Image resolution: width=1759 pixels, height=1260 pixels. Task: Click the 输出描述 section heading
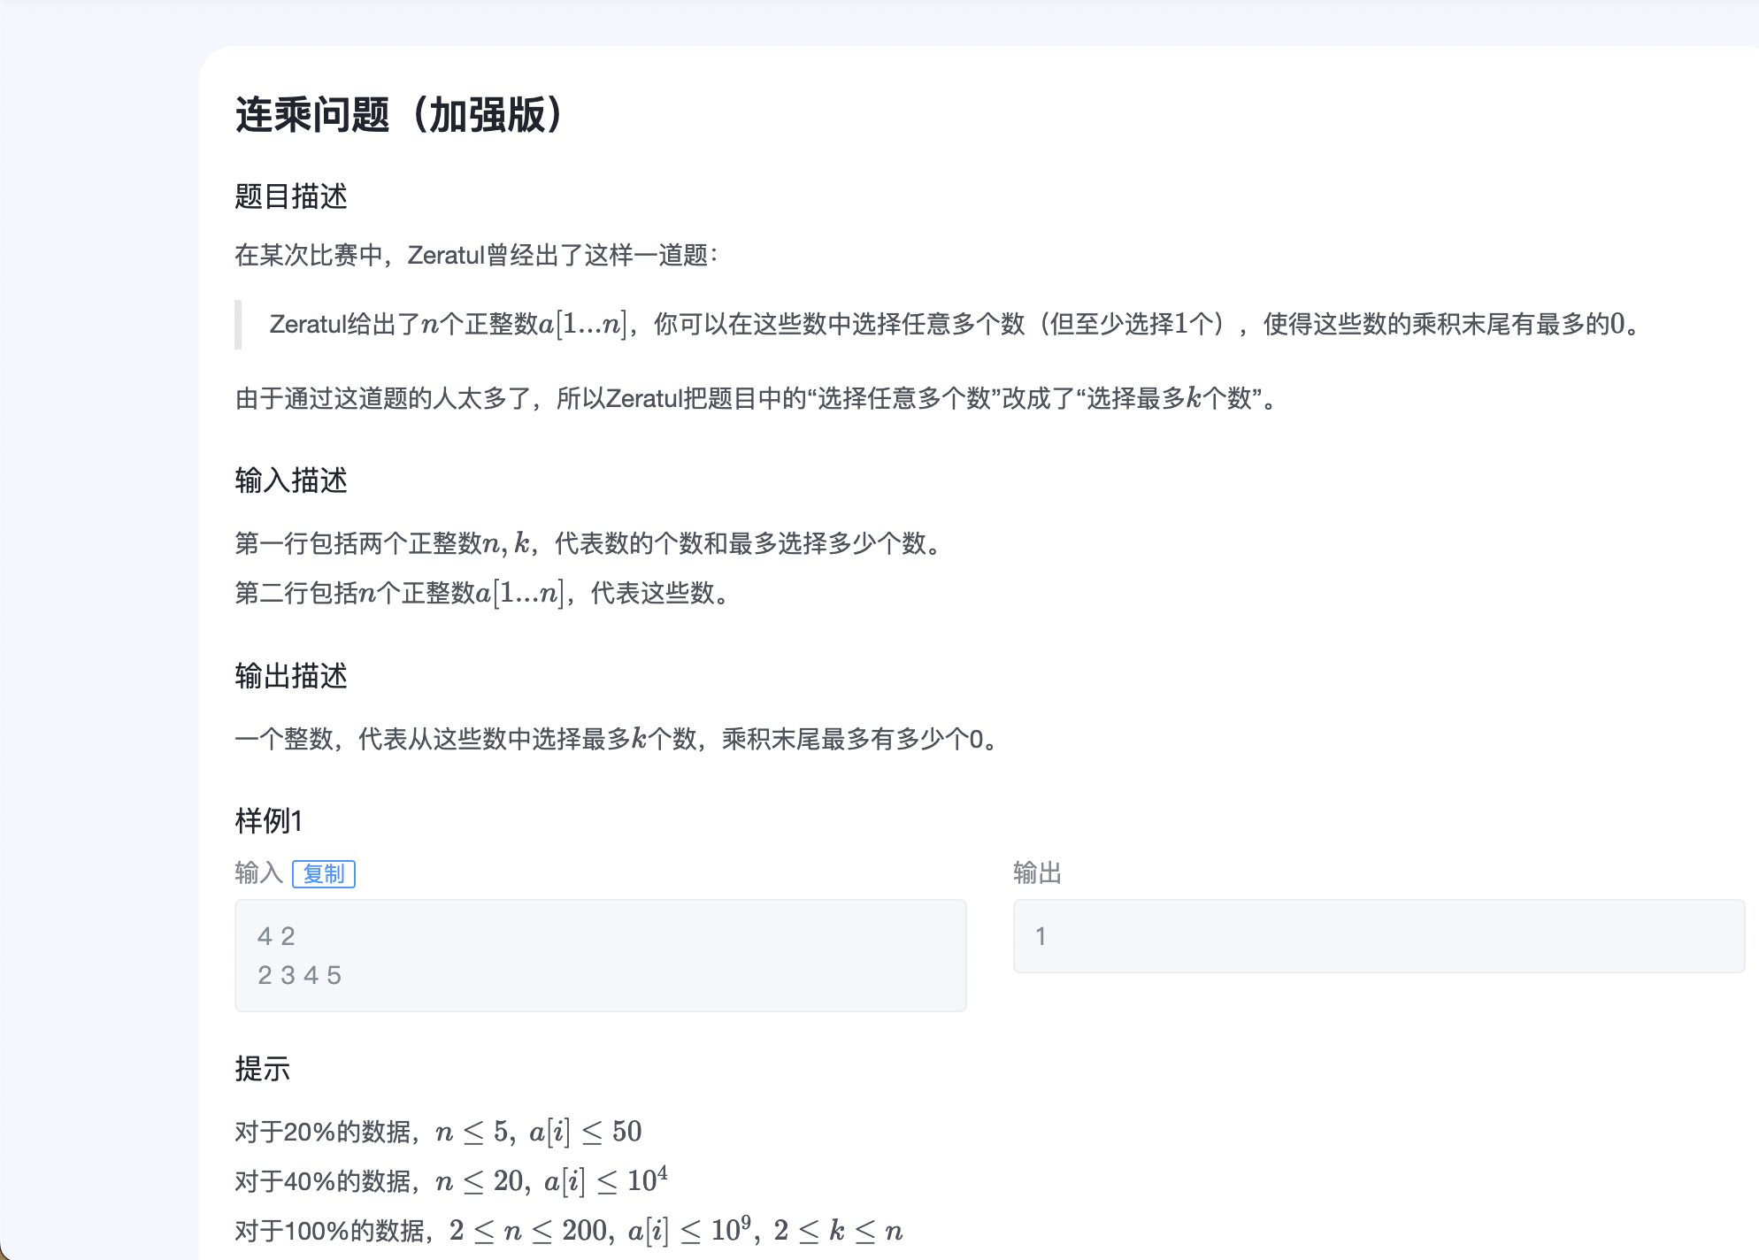[x=291, y=676]
